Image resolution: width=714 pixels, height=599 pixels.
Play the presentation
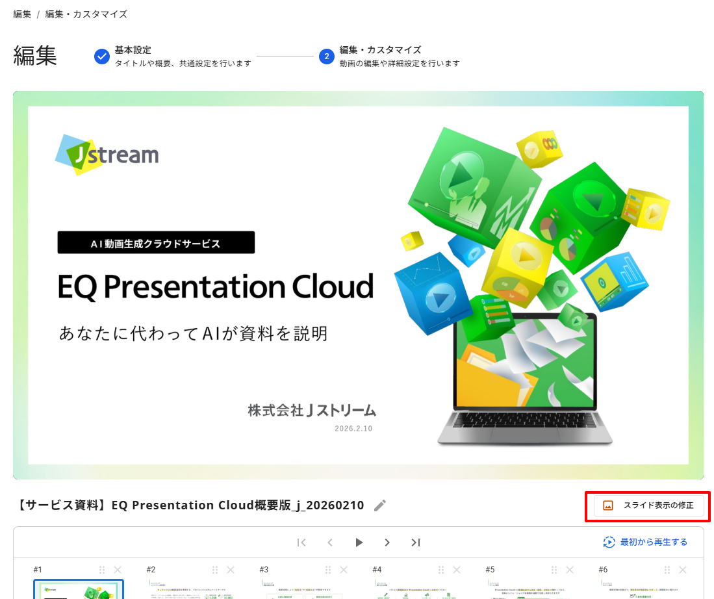(x=359, y=542)
